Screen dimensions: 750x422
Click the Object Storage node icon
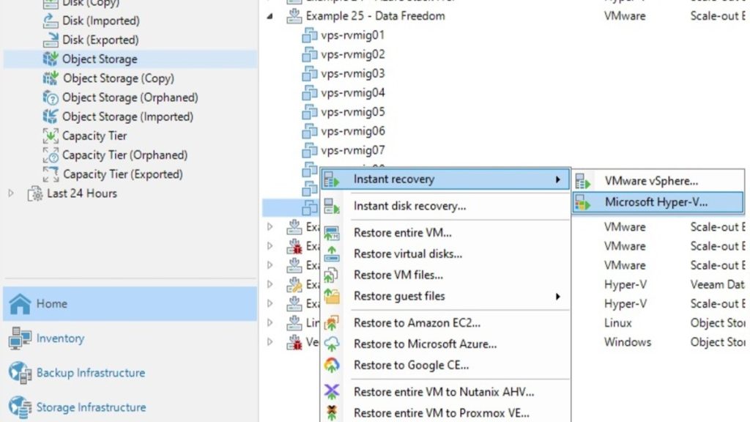[51, 59]
